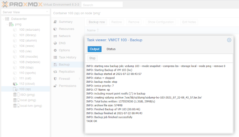This screenshot has height=137, width=239.
Task: Click container icon for 101 (library)
Action: point(15,35)
